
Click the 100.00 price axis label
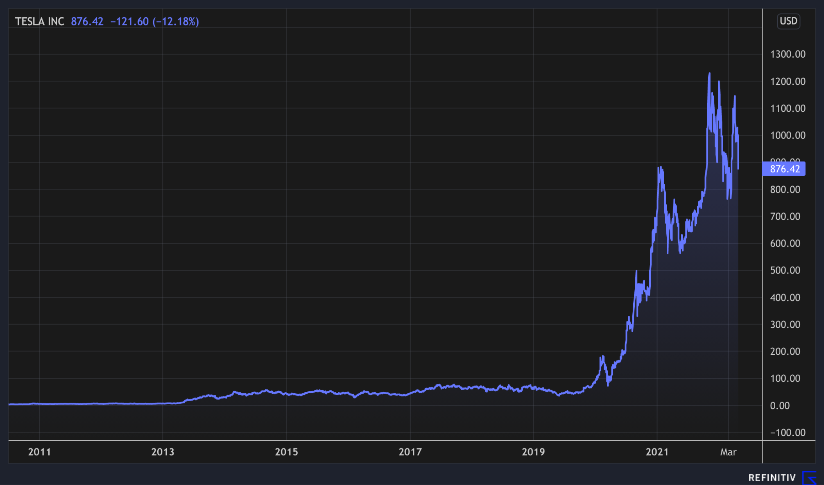[x=785, y=378]
